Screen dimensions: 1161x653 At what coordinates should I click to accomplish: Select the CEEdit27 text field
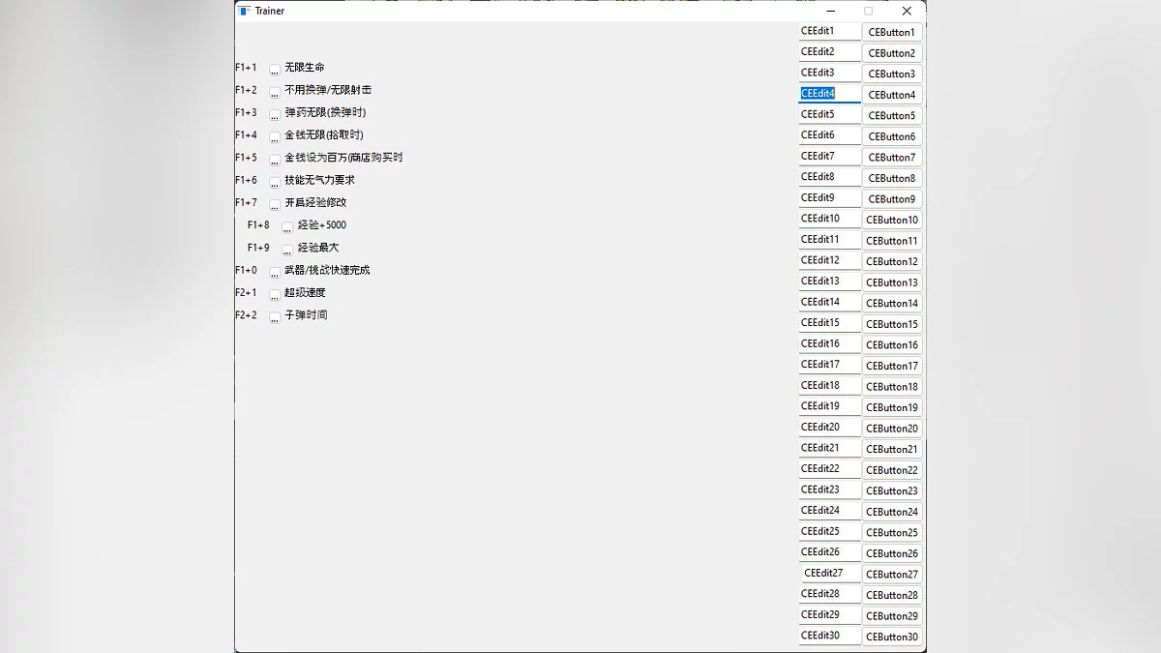tap(829, 573)
